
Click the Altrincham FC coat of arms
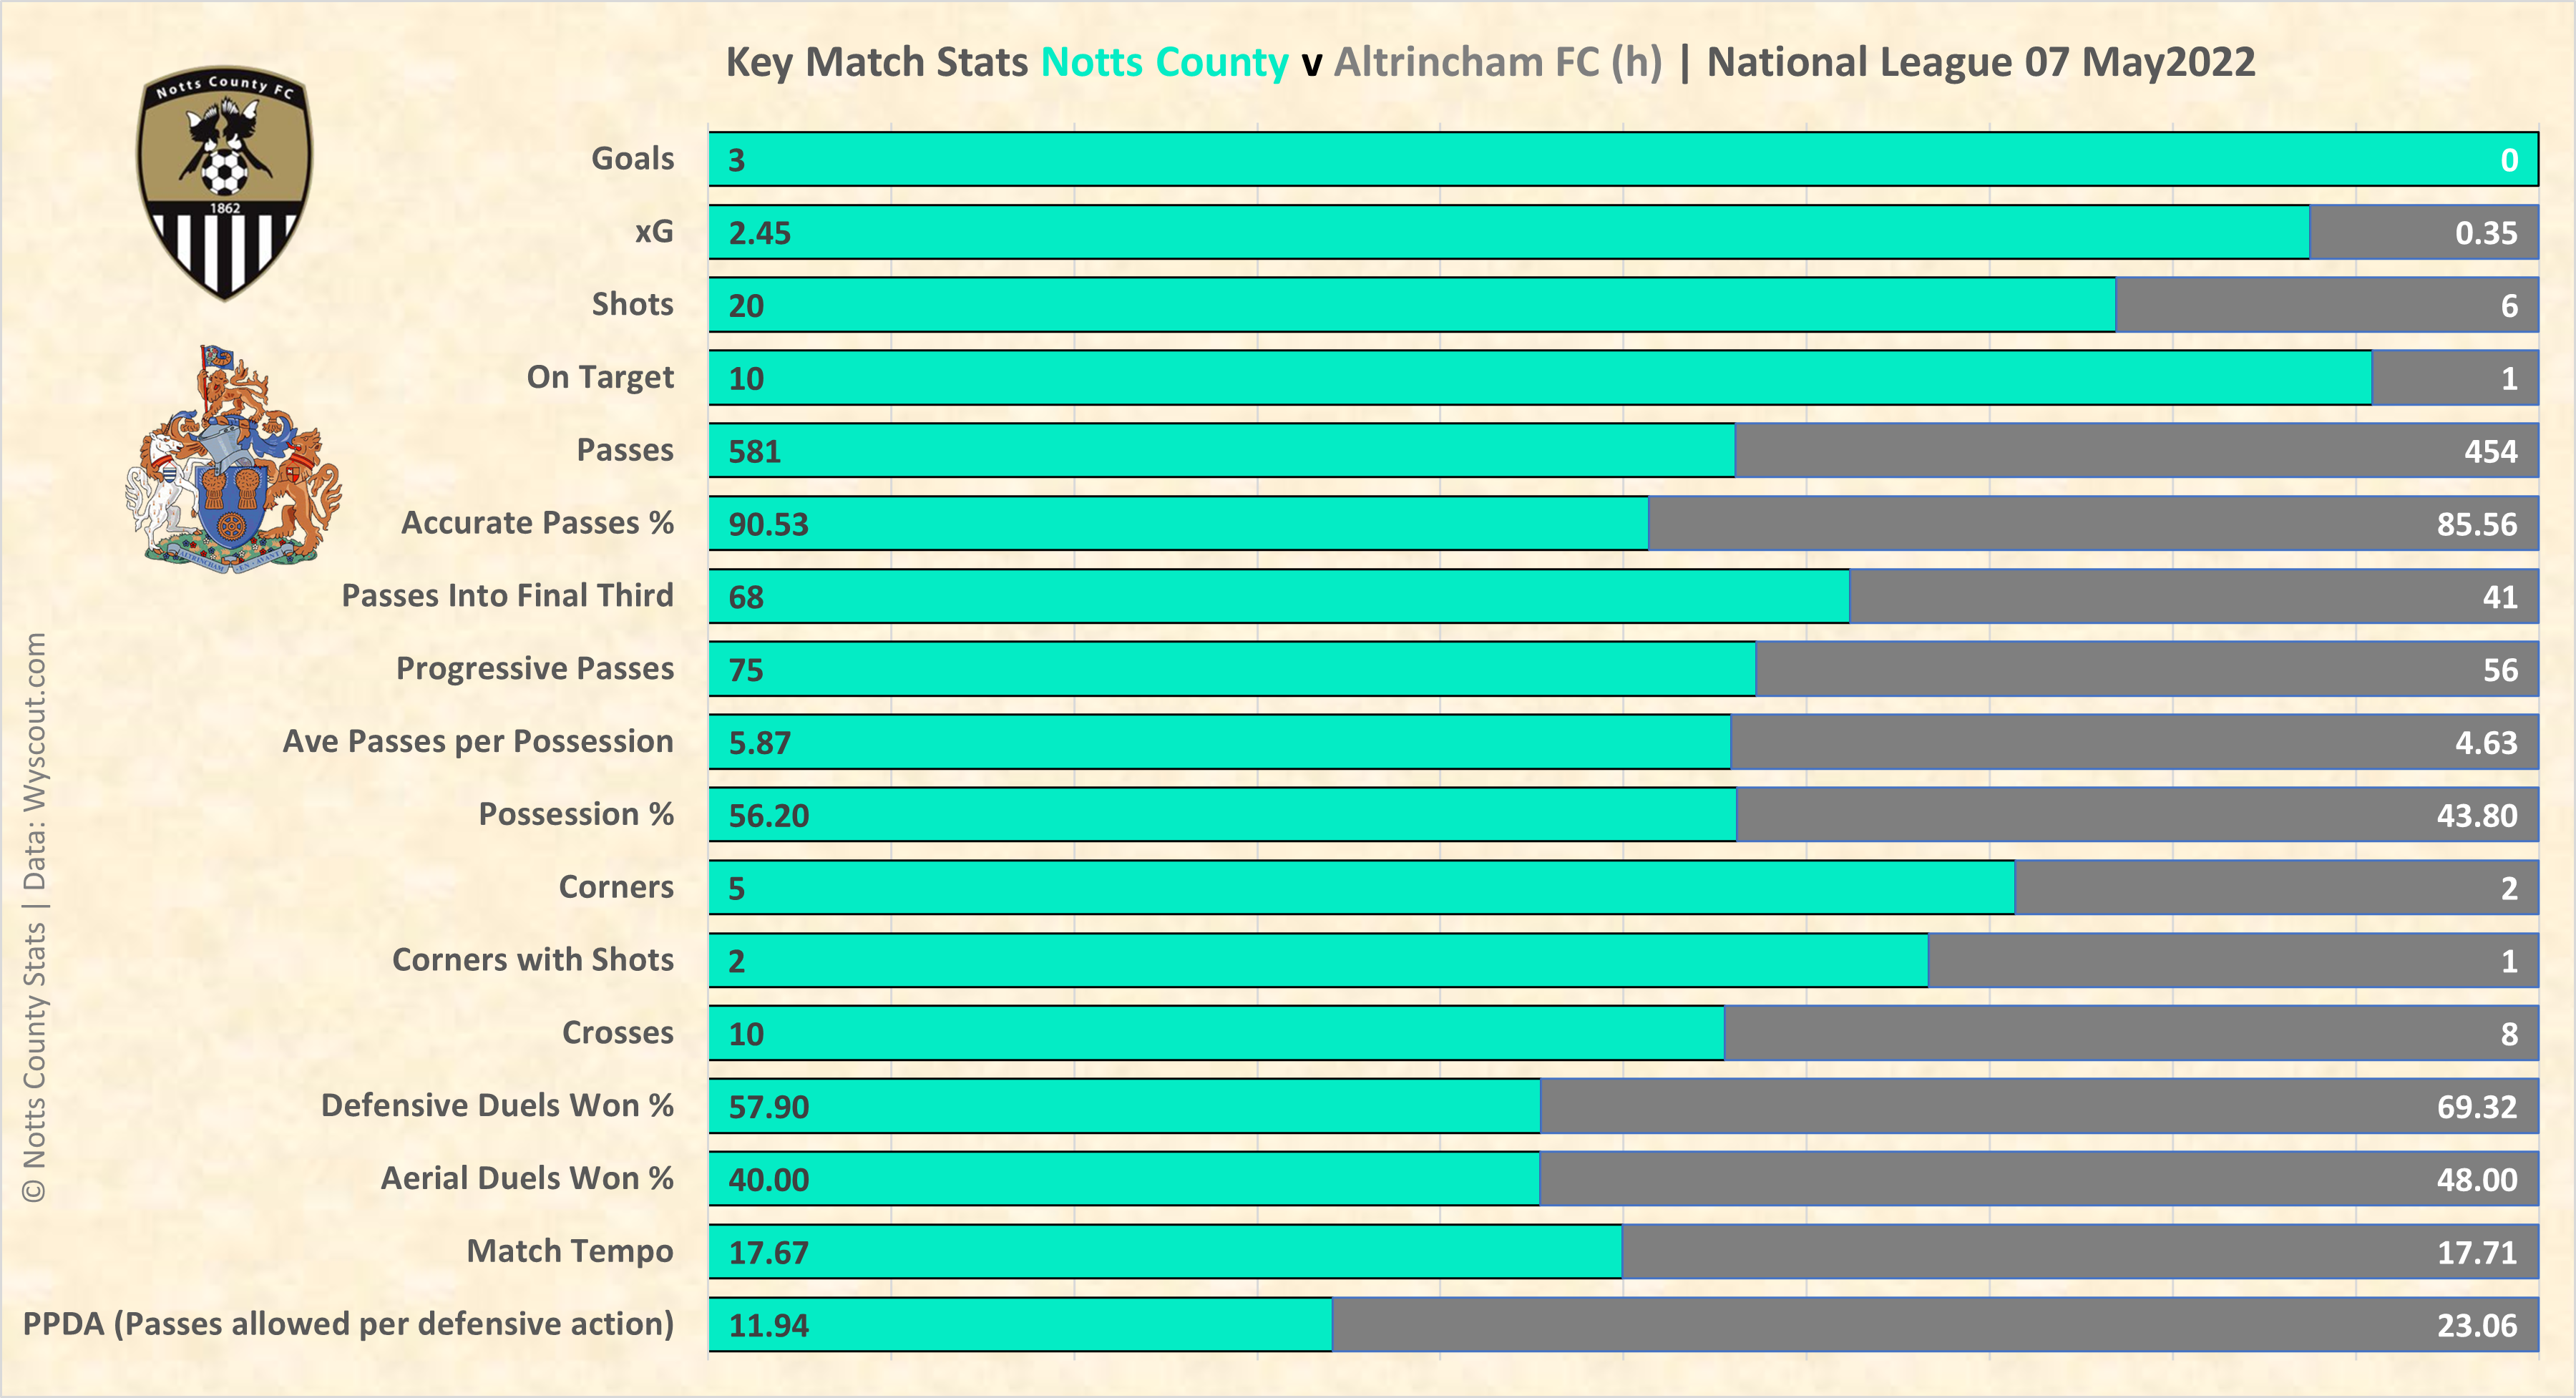tap(233, 461)
